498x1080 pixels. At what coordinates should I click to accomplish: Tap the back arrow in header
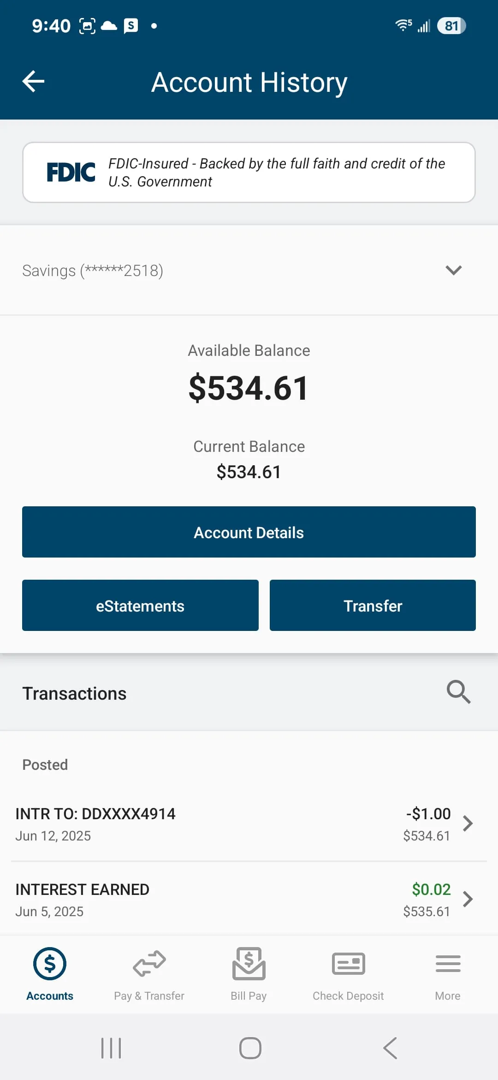(34, 82)
